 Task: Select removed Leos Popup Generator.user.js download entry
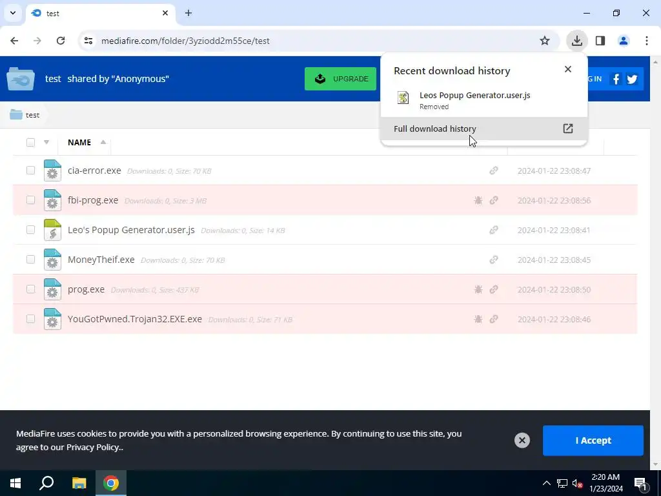(483, 100)
